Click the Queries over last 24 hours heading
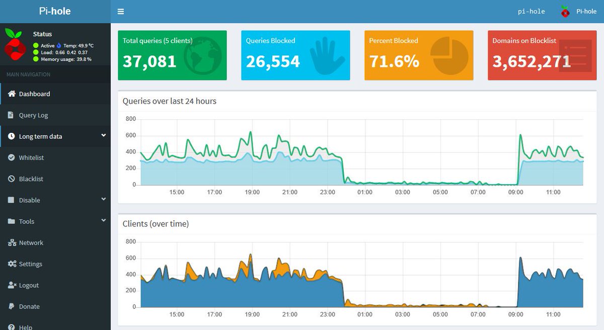This screenshot has height=330, width=604. pos(170,101)
